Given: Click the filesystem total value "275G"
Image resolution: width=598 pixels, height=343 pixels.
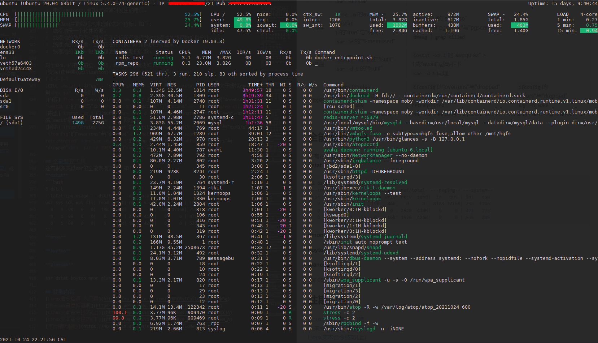Looking at the screenshot, I should (x=98, y=123).
